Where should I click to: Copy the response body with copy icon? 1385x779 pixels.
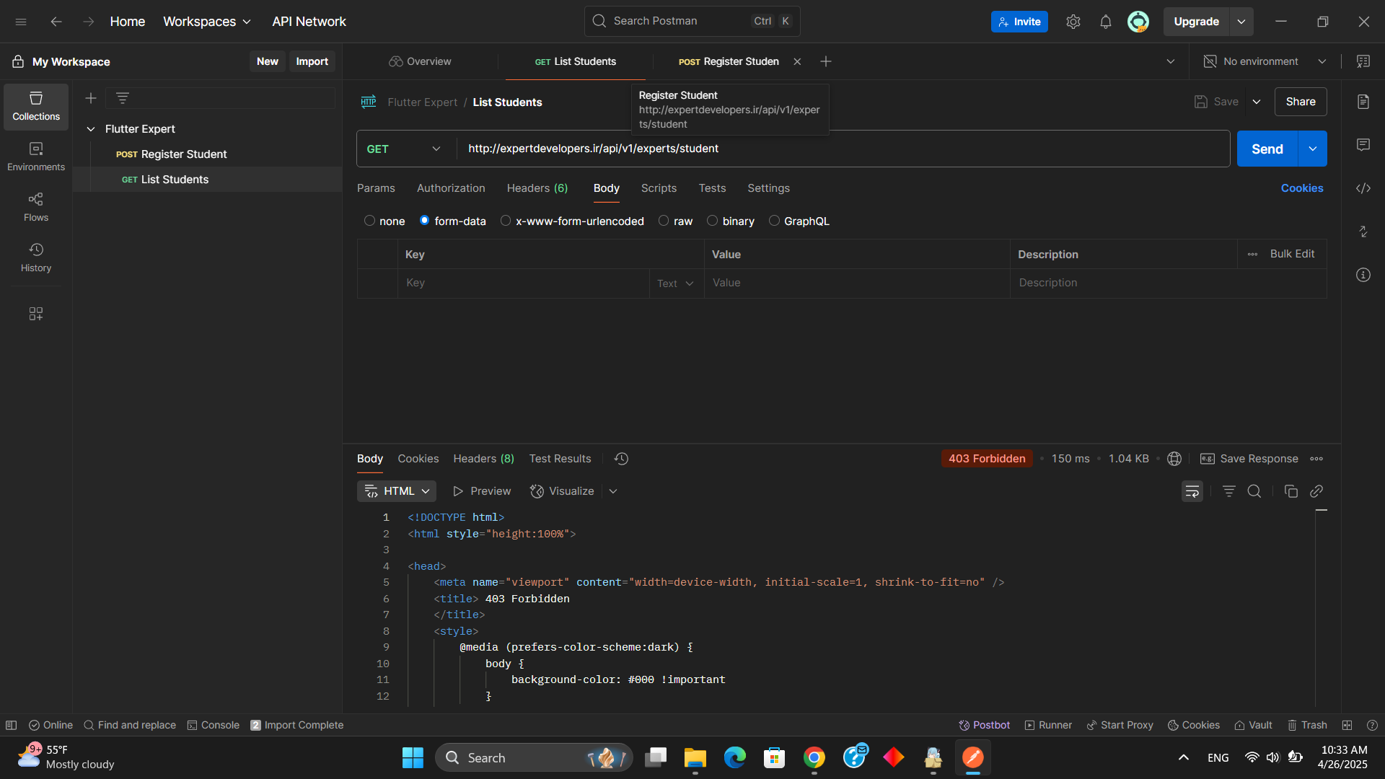pos(1291,491)
